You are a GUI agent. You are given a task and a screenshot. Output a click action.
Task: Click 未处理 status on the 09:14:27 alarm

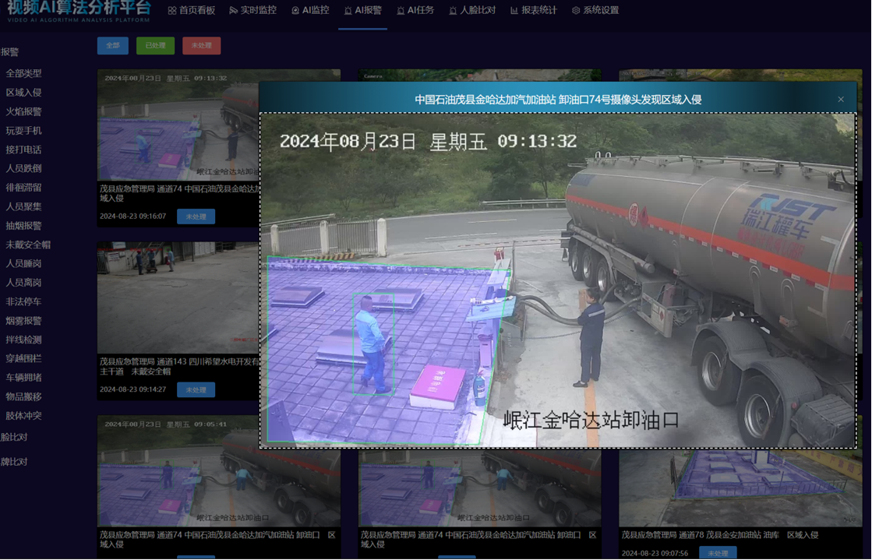[196, 389]
